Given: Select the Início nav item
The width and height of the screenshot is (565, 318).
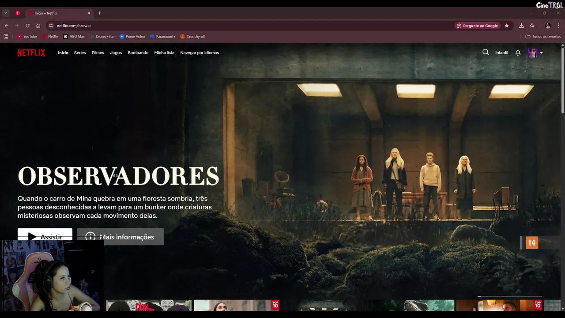Looking at the screenshot, I should 63,53.
